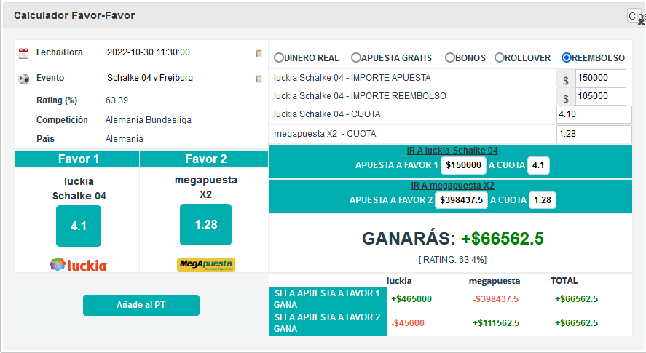Select the DINERO REAL radio option
This screenshot has width=646, height=353.
pos(279,57)
